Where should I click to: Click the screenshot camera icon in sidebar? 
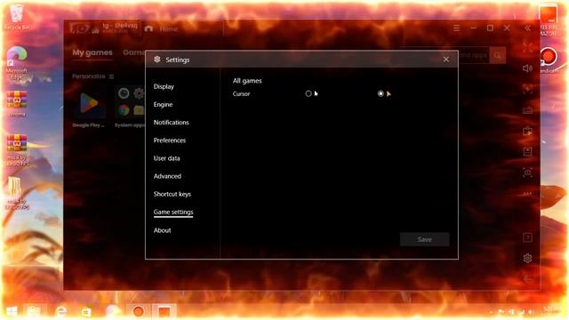(x=527, y=172)
